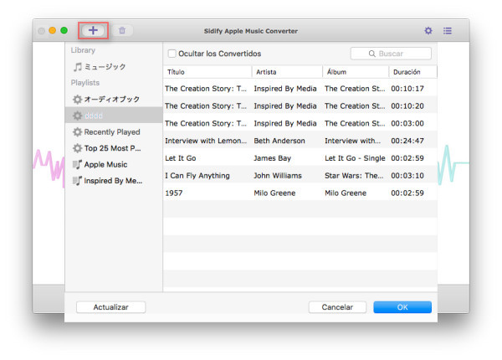Toggle Ocultar los Convertidos checkbox
502x360 pixels.
(x=172, y=54)
